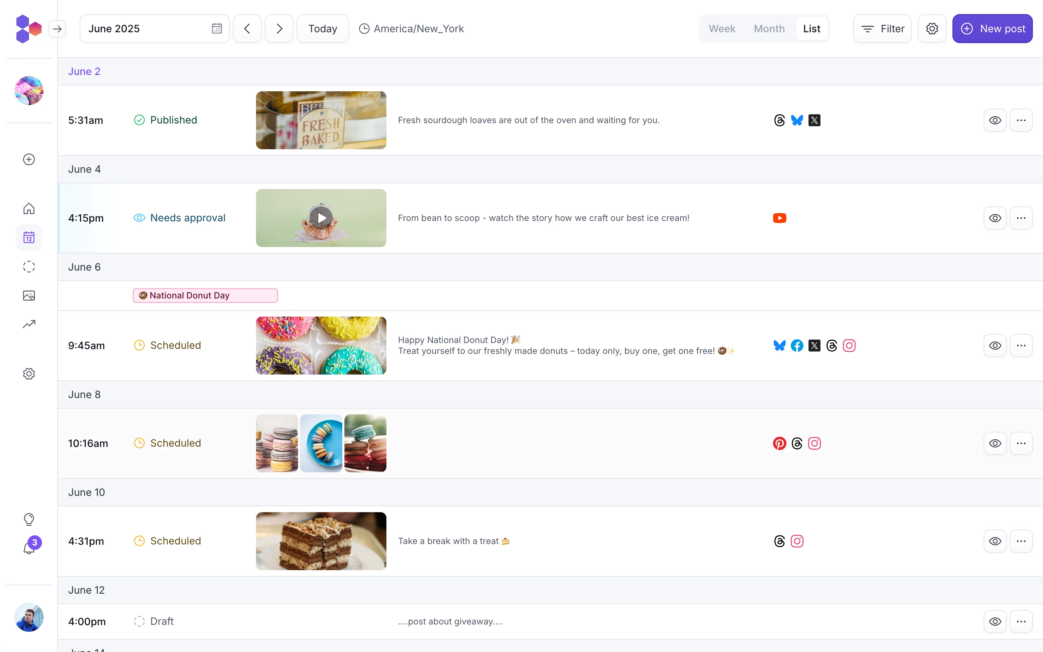
Task: Open June 2025 calendar date picker
Action: click(x=217, y=29)
